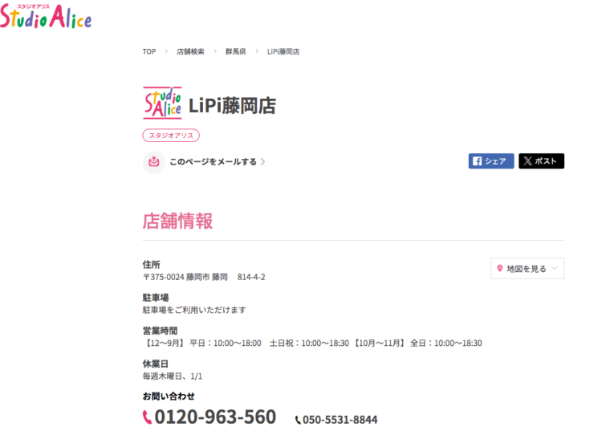Click the X ポスト button
The height and width of the screenshot is (435, 602).
pyautogui.click(x=541, y=161)
